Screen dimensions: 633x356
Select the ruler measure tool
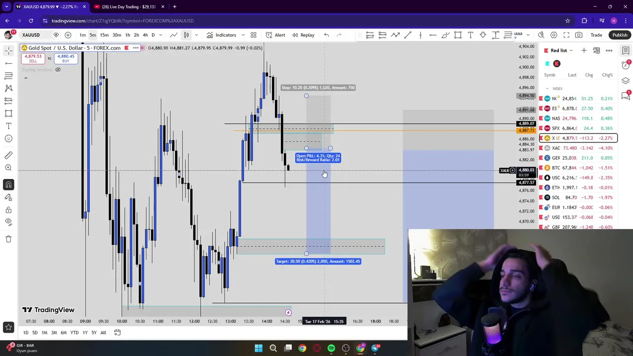(8, 155)
